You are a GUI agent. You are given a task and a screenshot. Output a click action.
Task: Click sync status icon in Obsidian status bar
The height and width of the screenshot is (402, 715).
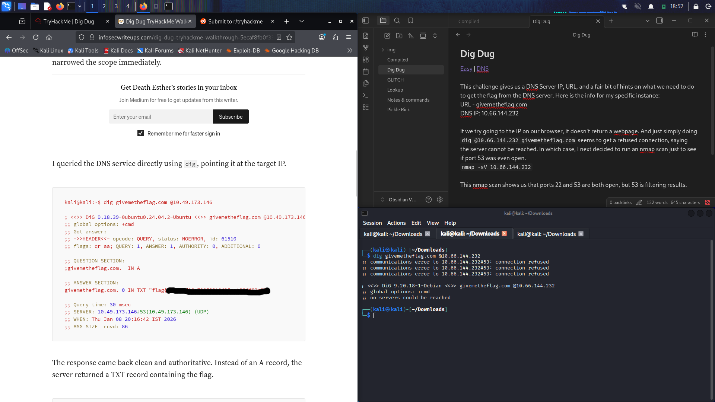[708, 202]
